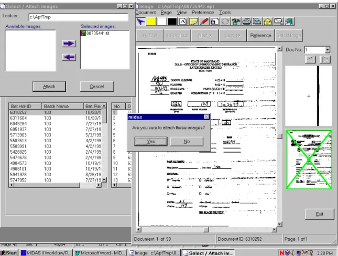338x256 pixels.
Task: Select batch row 6310252
Action: click(55, 112)
